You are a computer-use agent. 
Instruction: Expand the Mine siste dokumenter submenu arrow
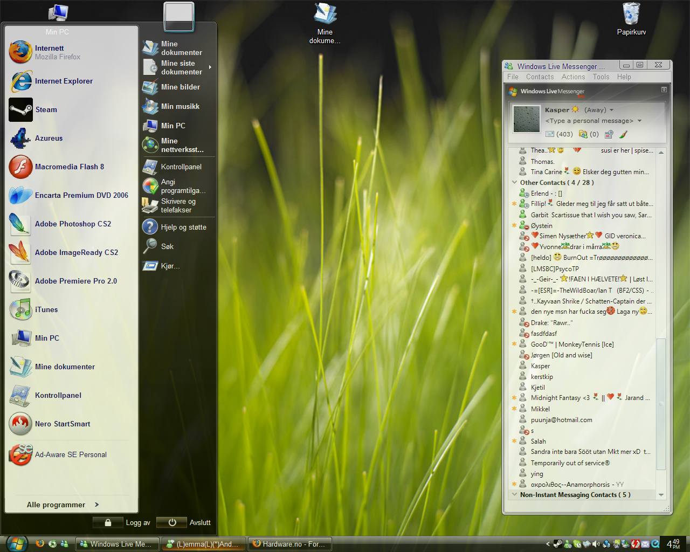click(210, 67)
